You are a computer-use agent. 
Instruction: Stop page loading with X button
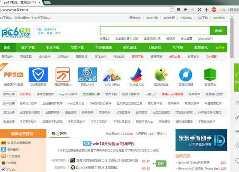coord(199,10)
